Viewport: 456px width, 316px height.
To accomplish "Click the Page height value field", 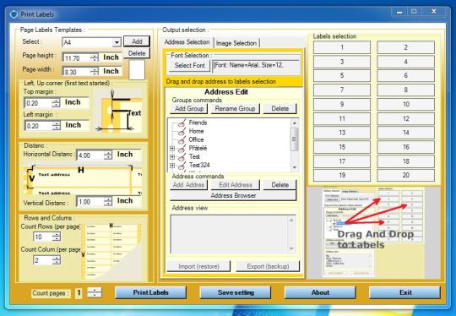I will 77,58.
